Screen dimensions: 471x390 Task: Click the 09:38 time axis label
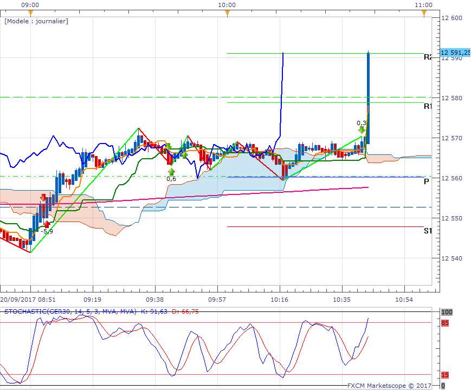coord(154,300)
